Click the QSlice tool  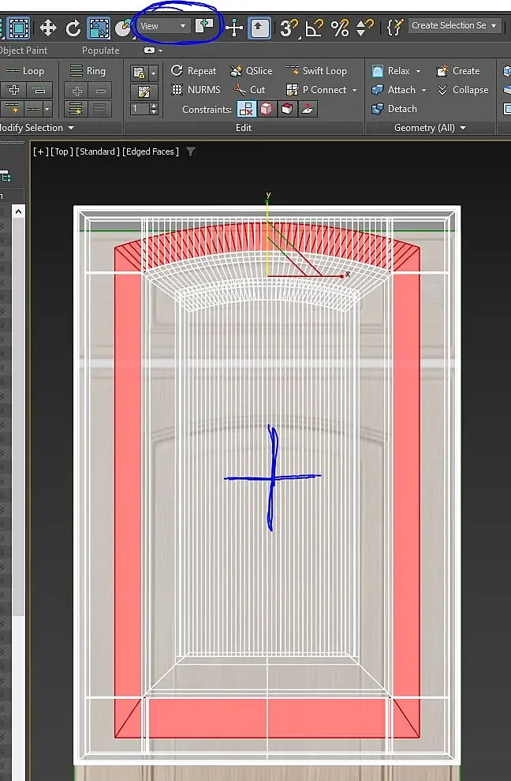click(x=252, y=71)
